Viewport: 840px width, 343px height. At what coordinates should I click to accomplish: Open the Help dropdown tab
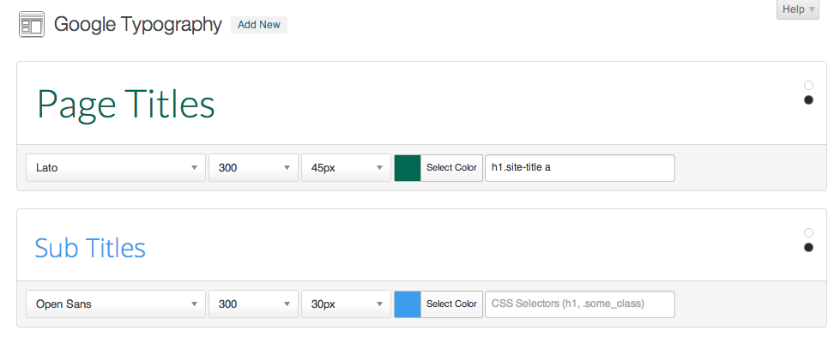(x=798, y=9)
